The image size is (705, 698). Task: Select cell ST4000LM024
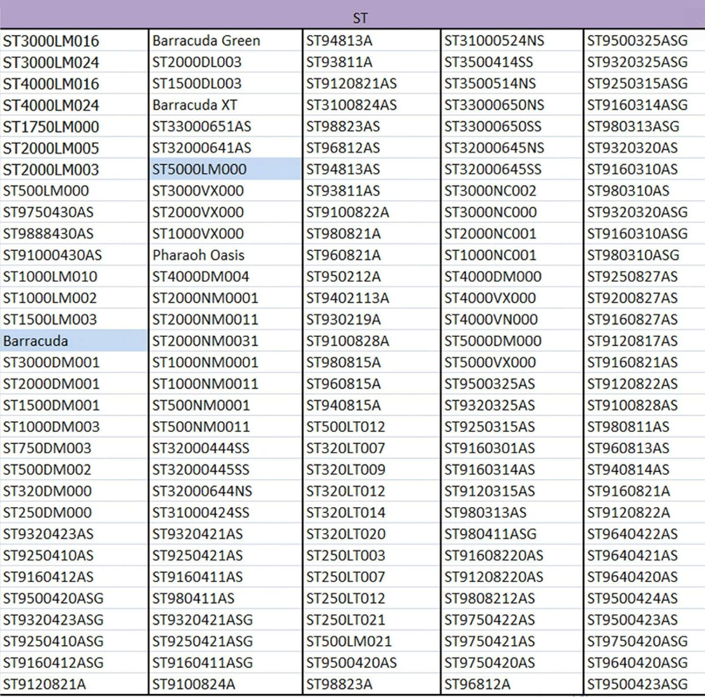(74, 105)
